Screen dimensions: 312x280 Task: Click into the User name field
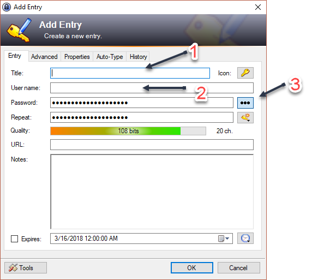click(152, 88)
